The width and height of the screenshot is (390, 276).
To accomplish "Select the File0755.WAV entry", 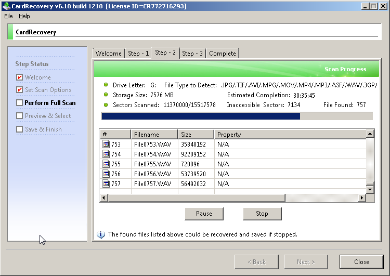I will (x=152, y=164).
